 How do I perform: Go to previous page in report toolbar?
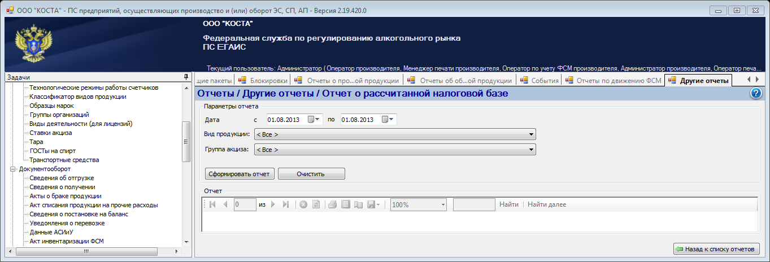click(225, 204)
